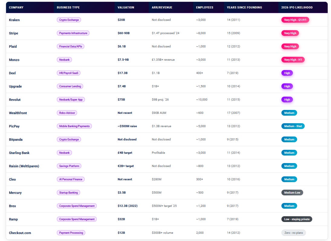Screen dimensions: 331x241
Task: Select the Plaid company name
Action: point(13,47)
